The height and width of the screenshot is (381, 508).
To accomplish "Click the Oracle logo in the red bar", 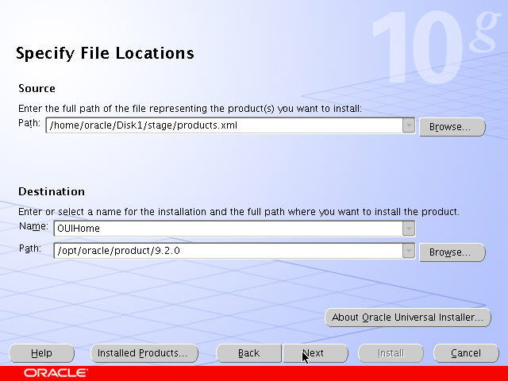I will [x=56, y=373].
